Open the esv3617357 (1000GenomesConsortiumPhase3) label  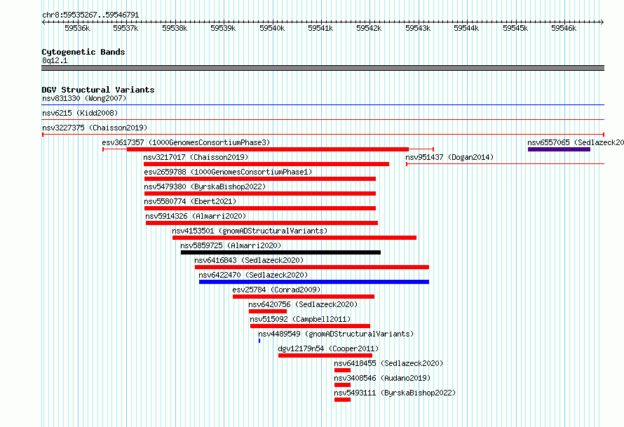click(186, 142)
